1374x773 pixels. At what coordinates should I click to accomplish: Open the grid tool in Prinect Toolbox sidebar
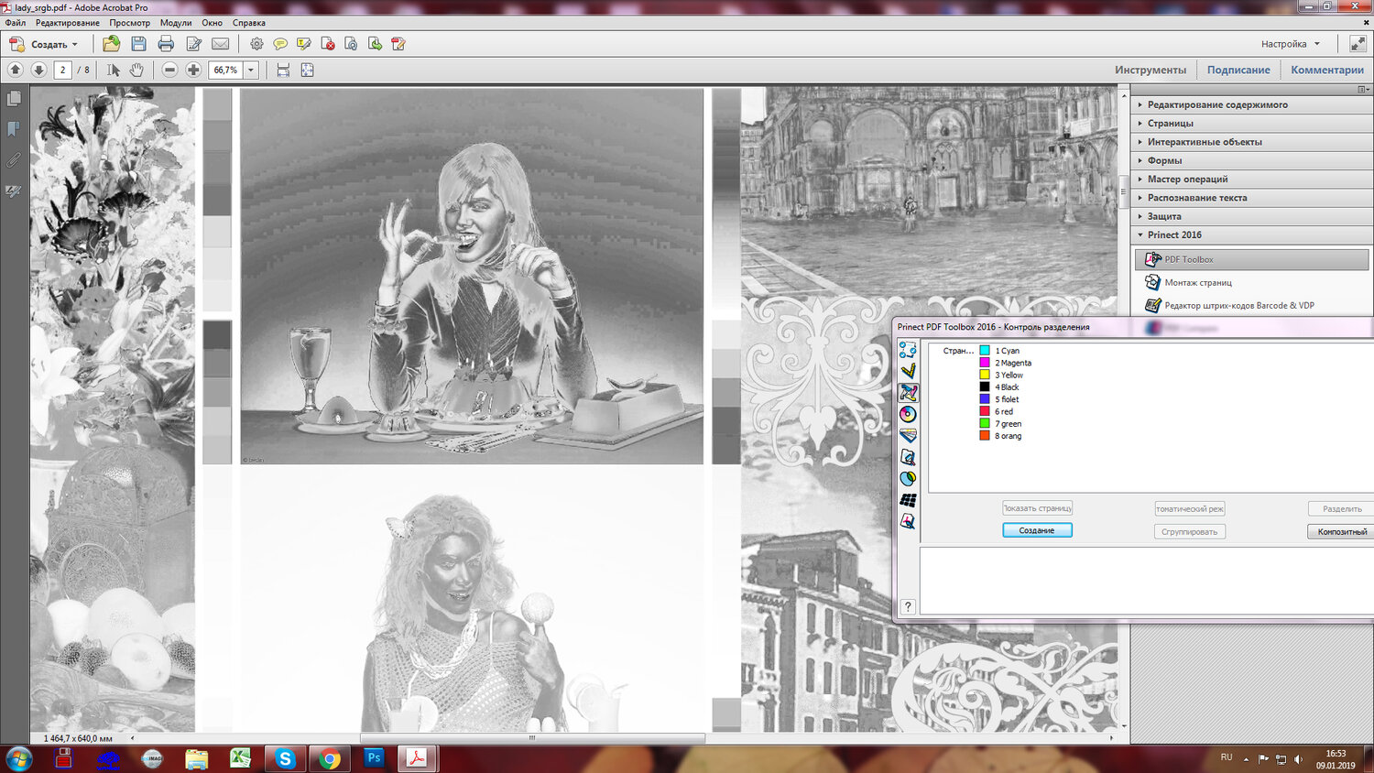click(x=908, y=500)
